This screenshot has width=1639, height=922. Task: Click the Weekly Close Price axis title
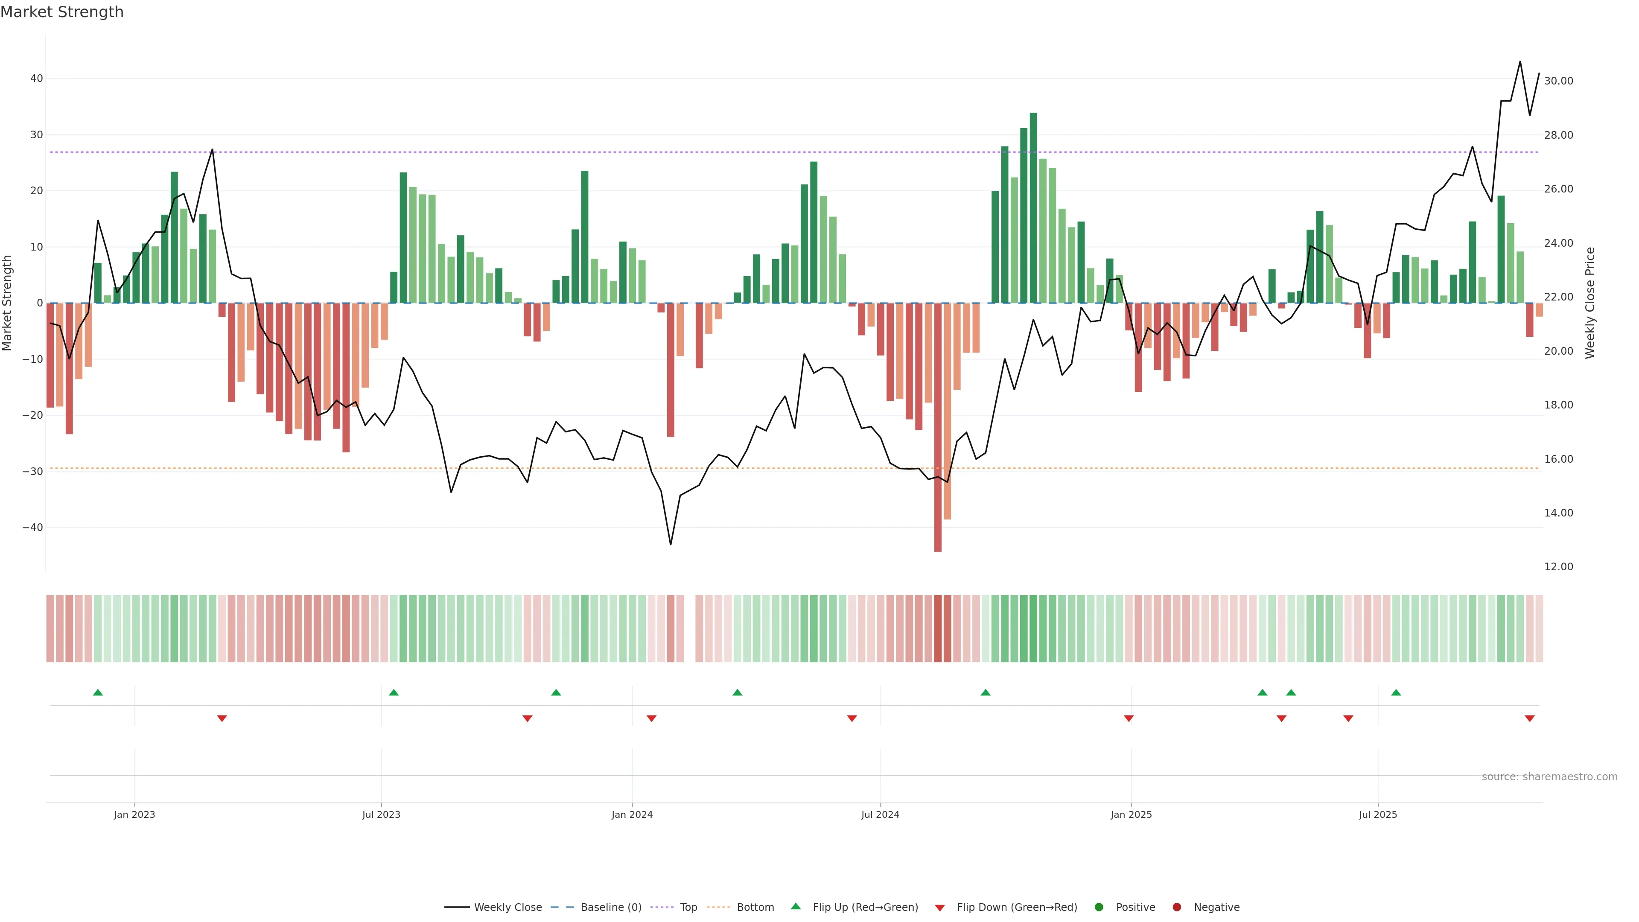coord(1590,303)
